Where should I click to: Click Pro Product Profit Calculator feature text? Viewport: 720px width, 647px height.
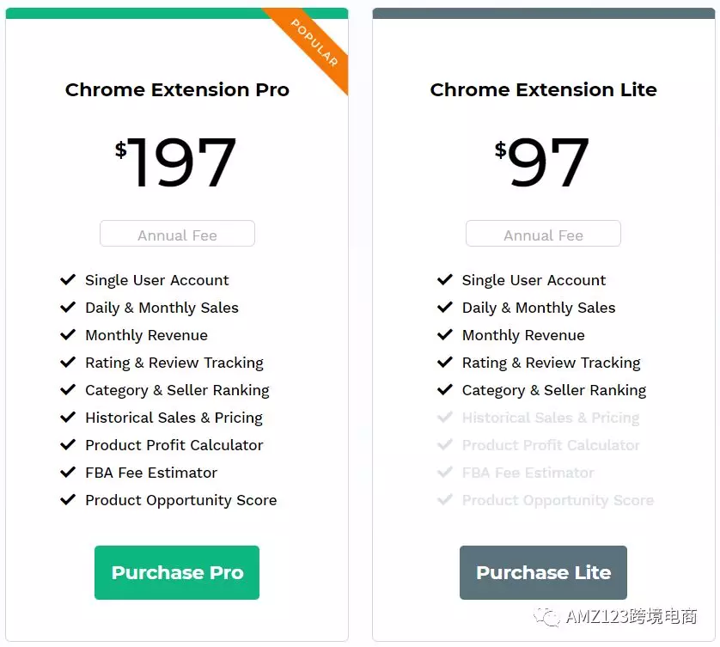pos(174,445)
